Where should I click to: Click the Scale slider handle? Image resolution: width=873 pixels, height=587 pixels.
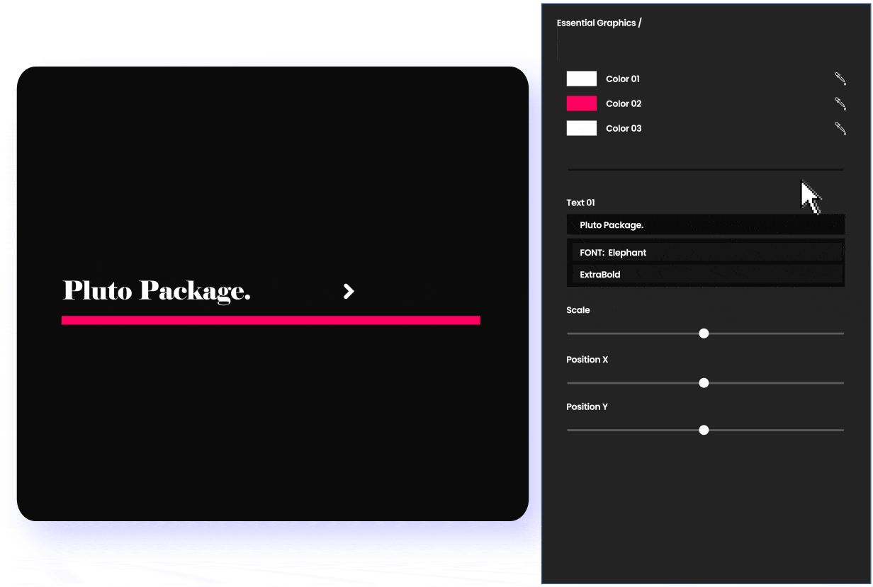tap(704, 334)
